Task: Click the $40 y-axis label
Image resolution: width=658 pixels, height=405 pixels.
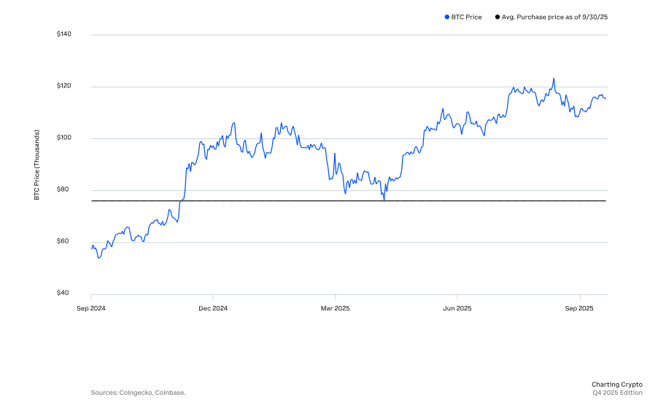Action: (x=65, y=293)
